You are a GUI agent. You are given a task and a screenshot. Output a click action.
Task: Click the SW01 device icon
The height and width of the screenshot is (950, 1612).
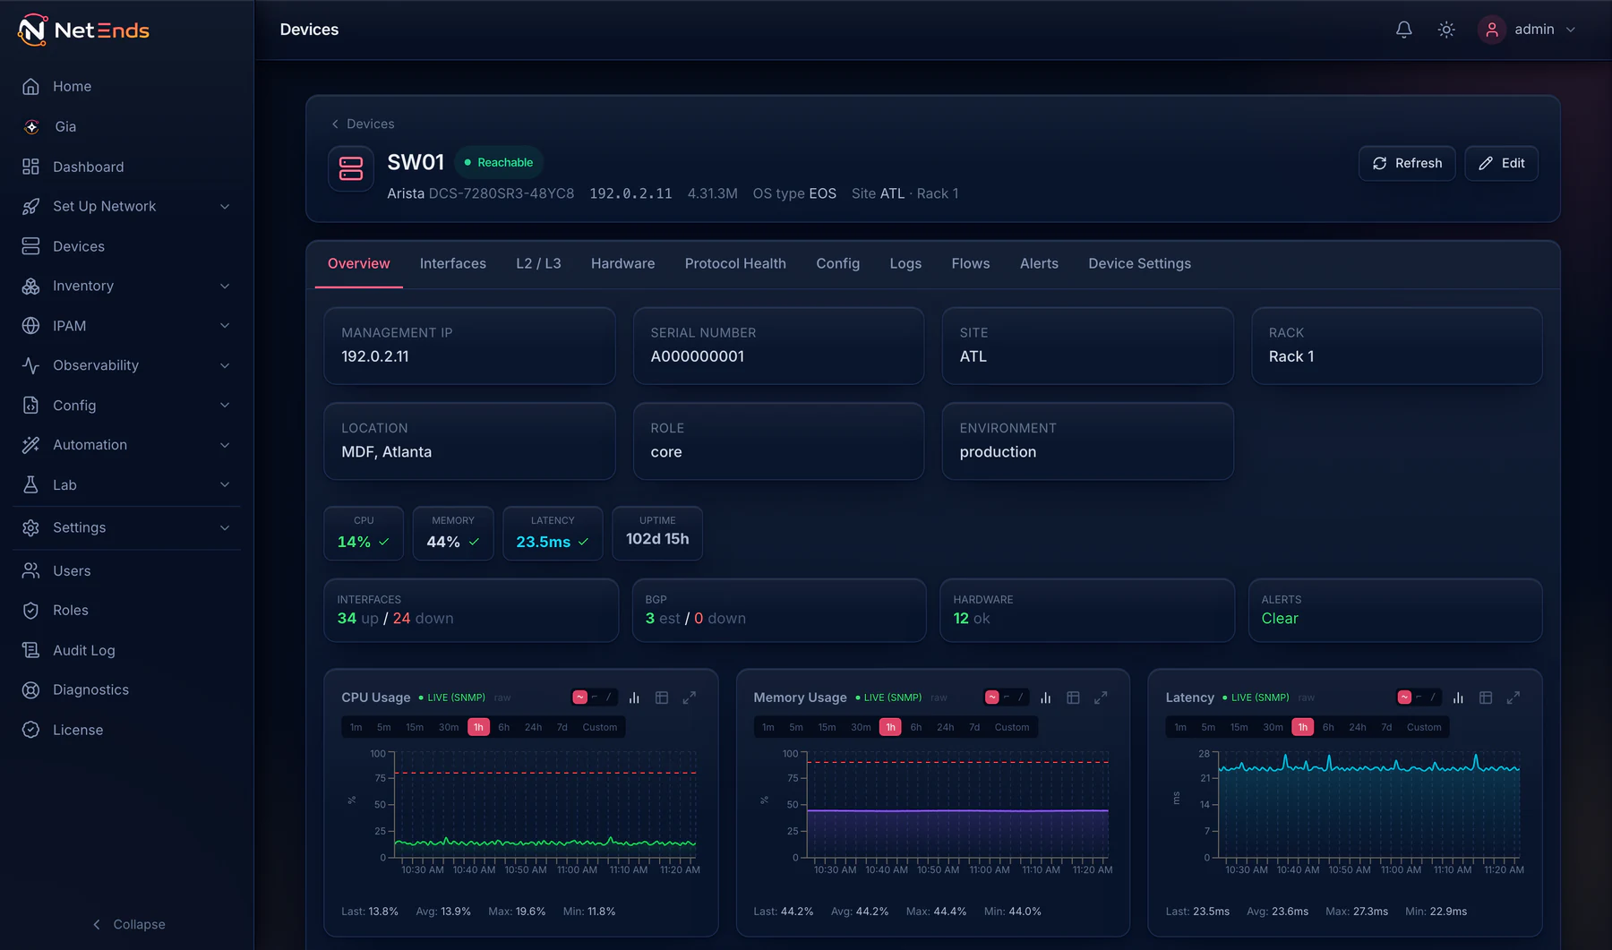(350, 167)
